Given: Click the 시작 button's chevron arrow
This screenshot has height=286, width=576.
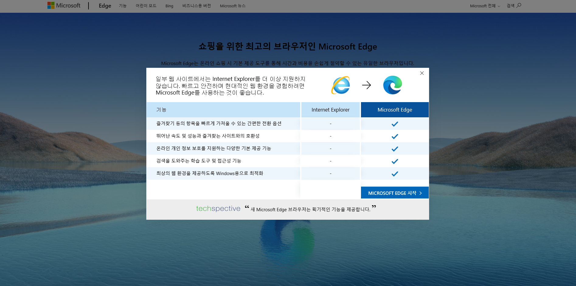Looking at the screenshot, I should (421, 193).
